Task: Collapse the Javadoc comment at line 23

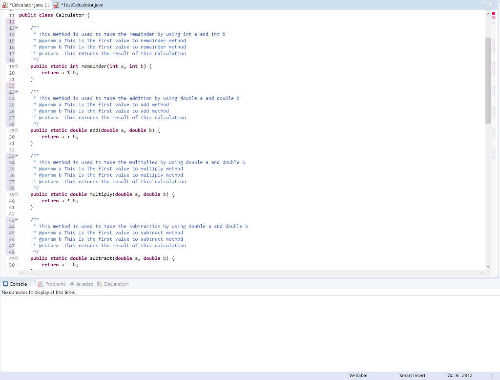Action: point(17,91)
